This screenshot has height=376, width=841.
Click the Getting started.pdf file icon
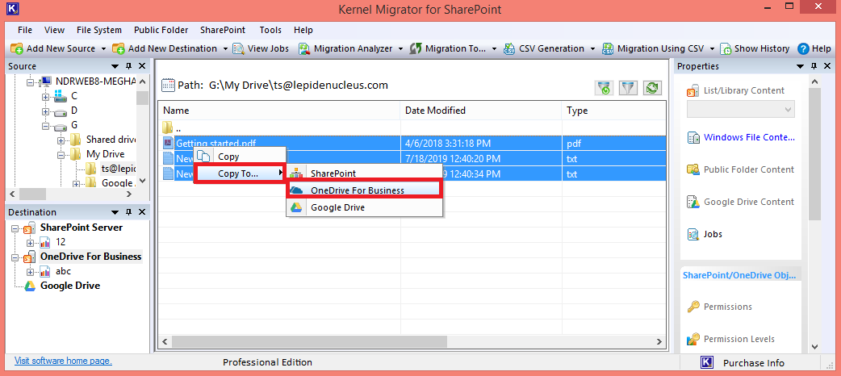coord(168,144)
